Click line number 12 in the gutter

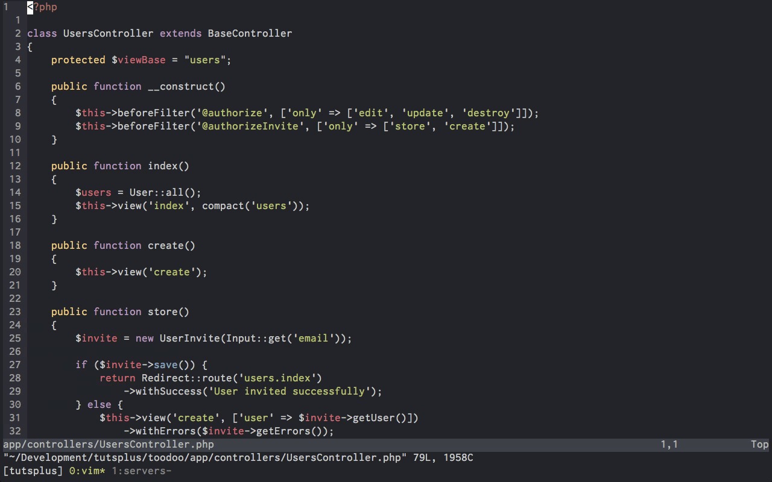(x=14, y=166)
